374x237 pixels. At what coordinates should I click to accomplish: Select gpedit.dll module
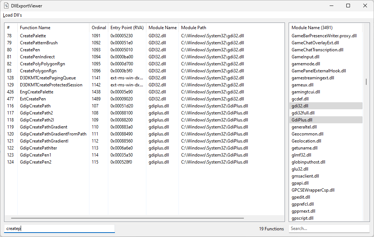coord(326,197)
